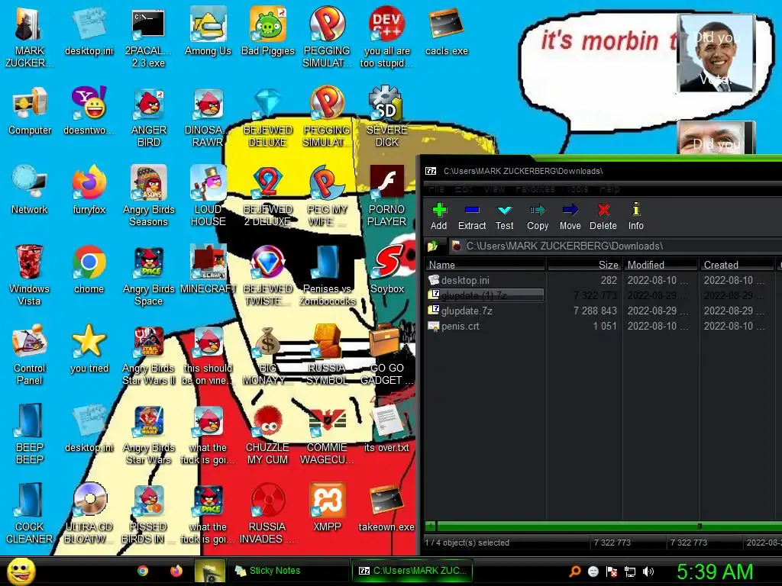Select the BEEP BEEP desktop icon
This screenshot has height=586, width=782.
30,434
